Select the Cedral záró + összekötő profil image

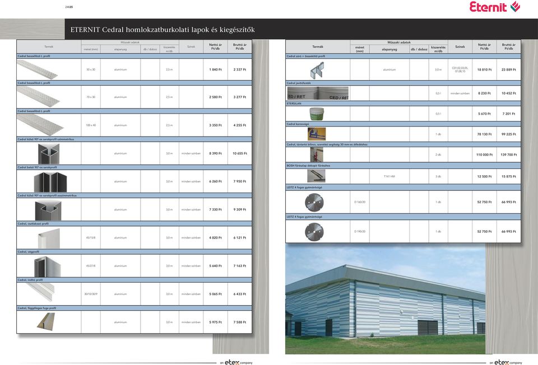tap(317, 70)
